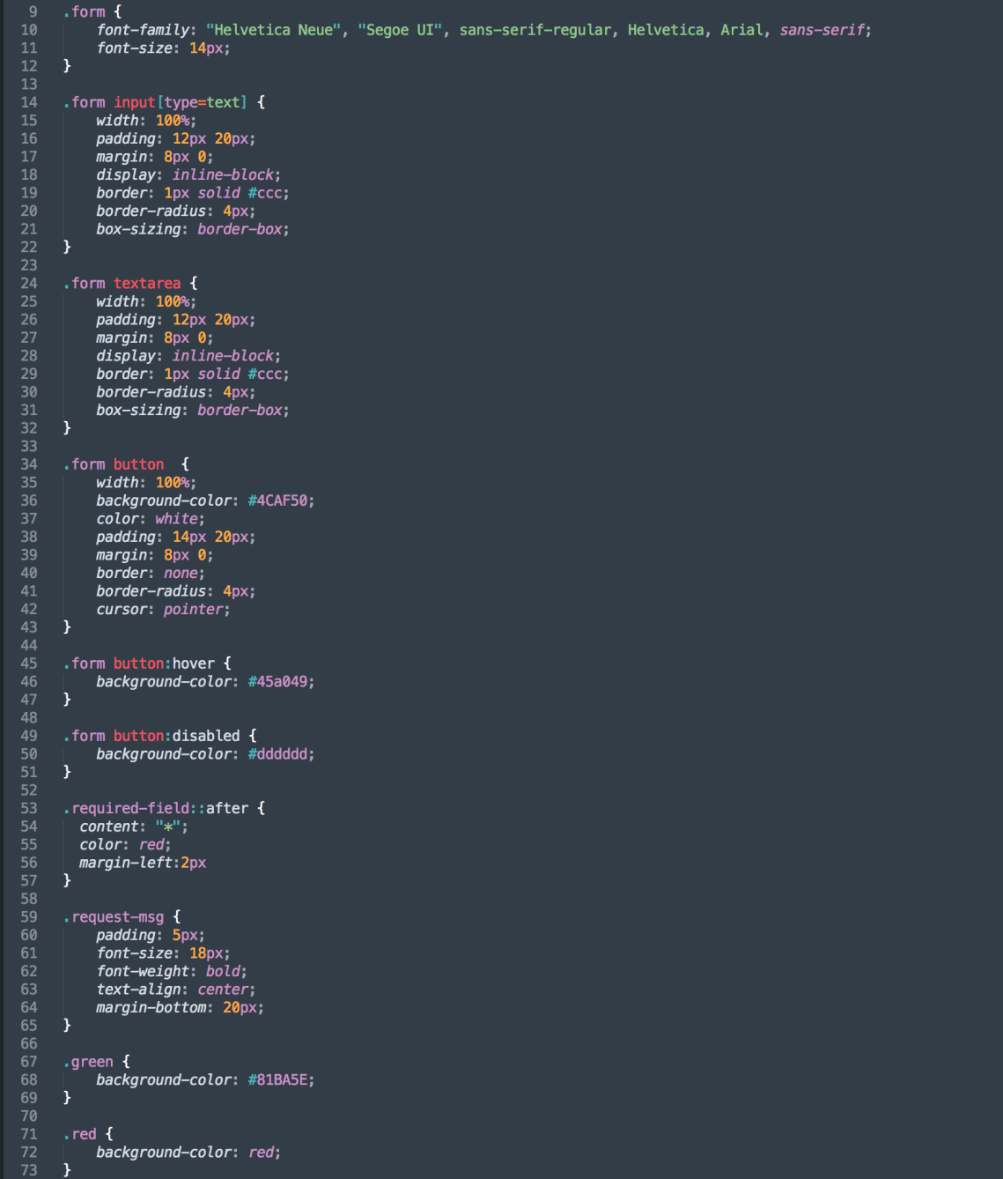Viewport: 1003px width, 1179px height.
Task: Click line number 9 in the gutter
Action: click(x=33, y=12)
